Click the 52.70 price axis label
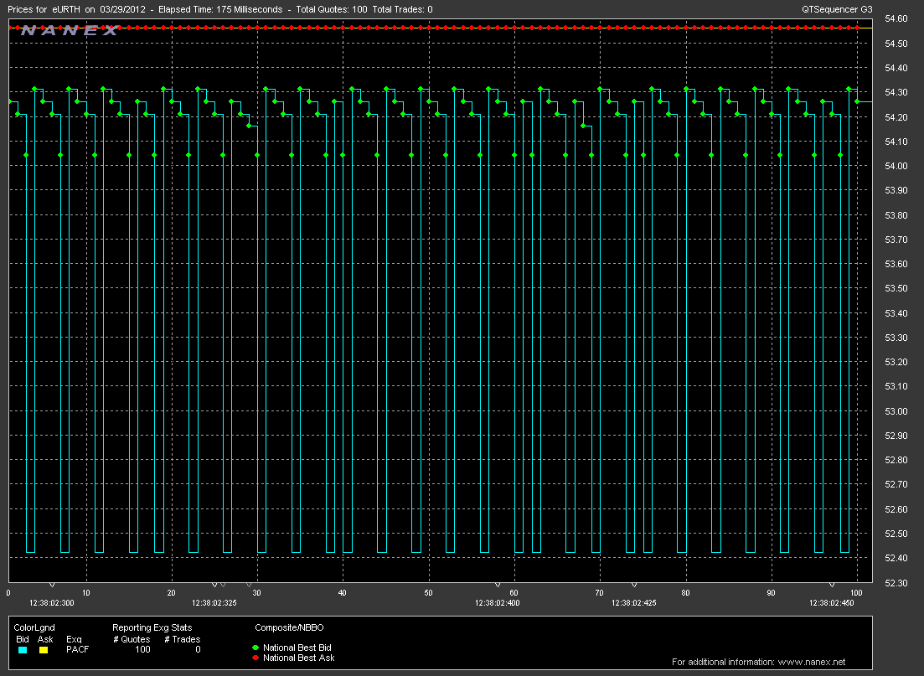 point(896,484)
